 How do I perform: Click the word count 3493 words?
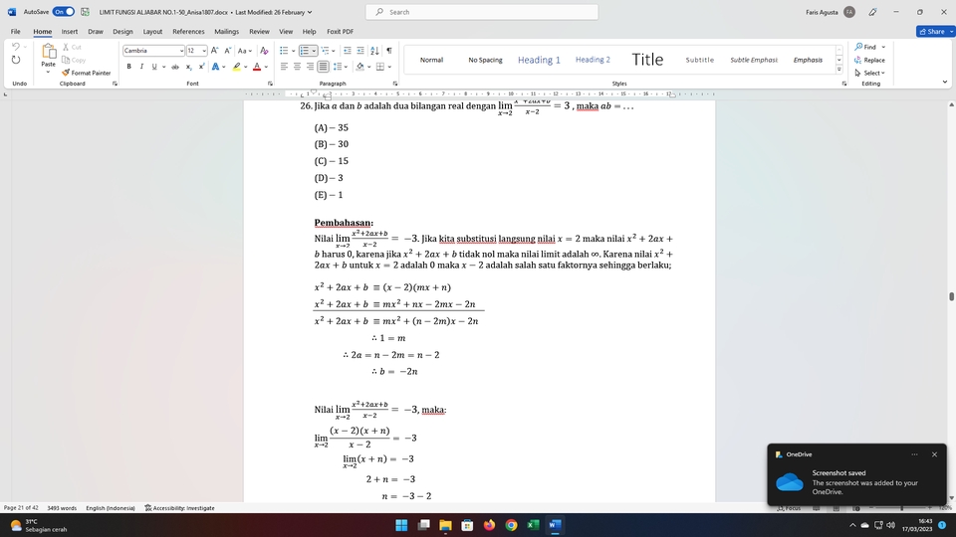tap(62, 508)
